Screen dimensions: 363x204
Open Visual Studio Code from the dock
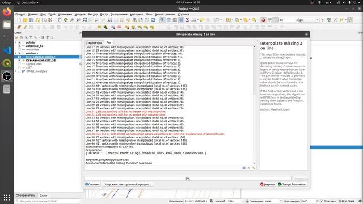(x=7, y=50)
